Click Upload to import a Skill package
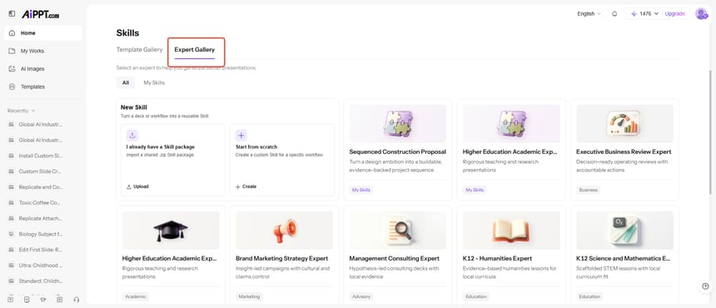The width and height of the screenshot is (716, 308). 137,186
